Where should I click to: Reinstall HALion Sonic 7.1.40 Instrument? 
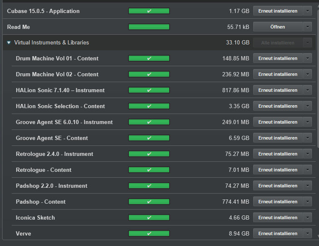click(278, 90)
